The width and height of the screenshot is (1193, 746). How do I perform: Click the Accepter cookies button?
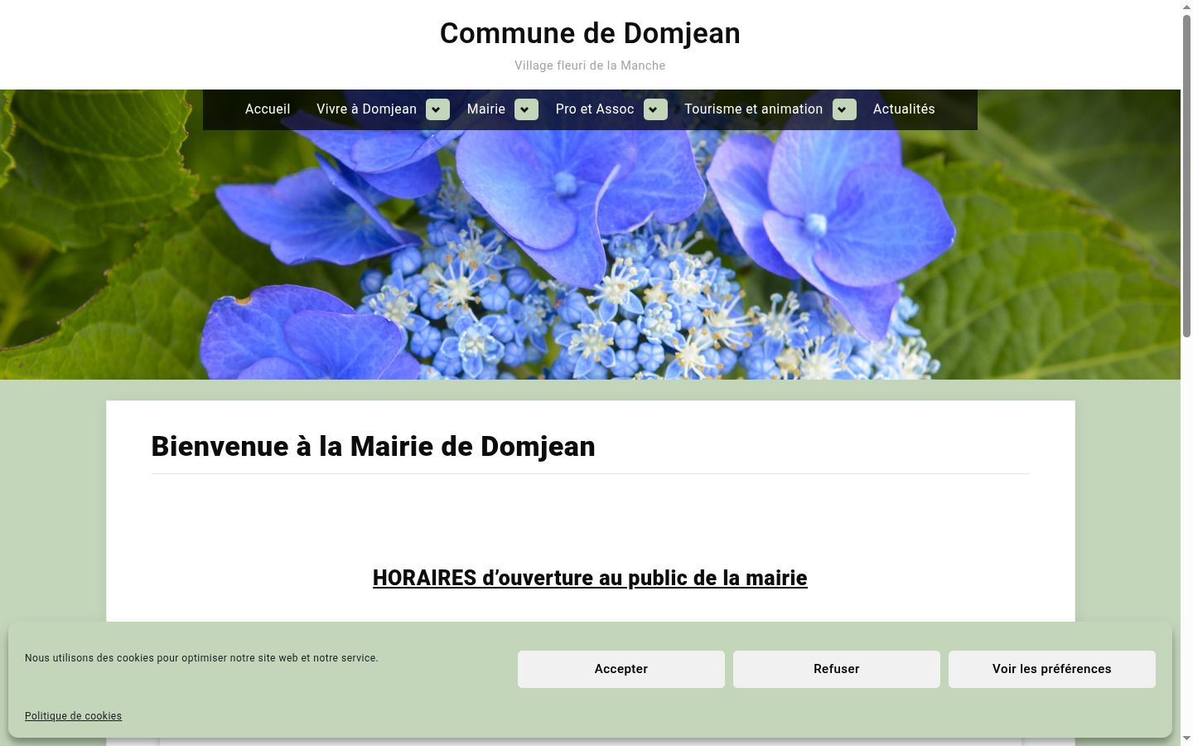pos(621,669)
